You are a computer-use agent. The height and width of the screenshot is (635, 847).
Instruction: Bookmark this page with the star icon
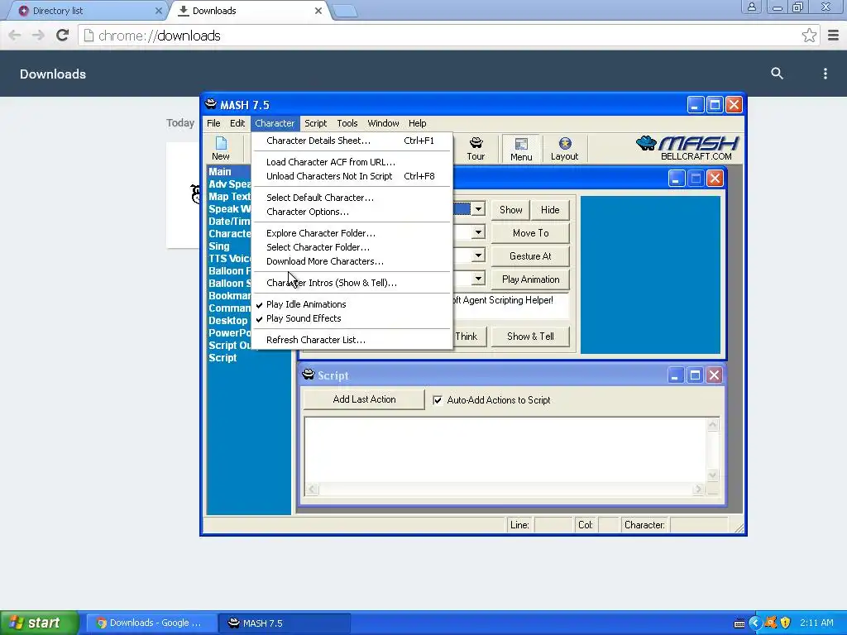[809, 36]
